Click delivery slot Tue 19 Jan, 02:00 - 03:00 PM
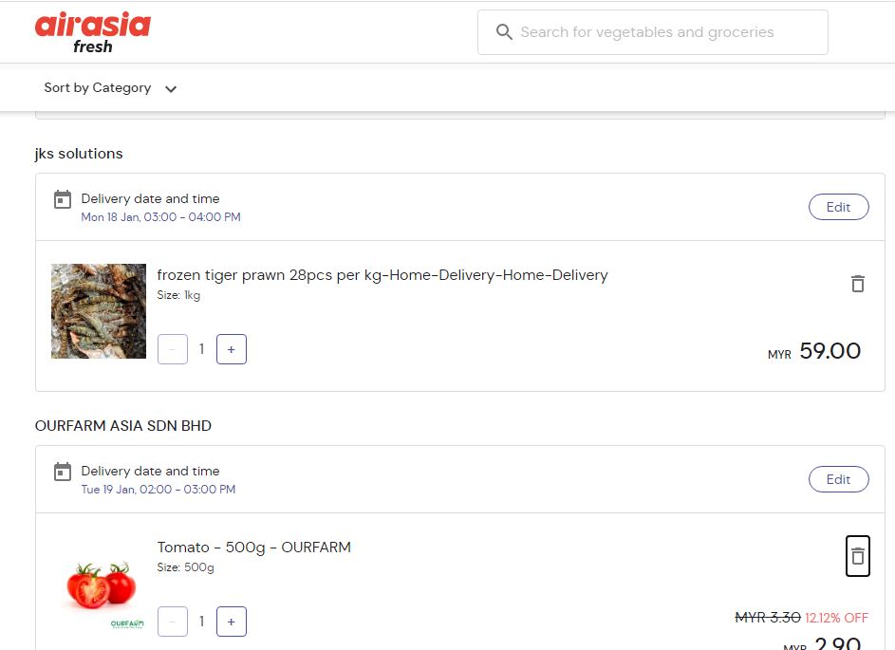This screenshot has height=650, width=895. [x=158, y=489]
